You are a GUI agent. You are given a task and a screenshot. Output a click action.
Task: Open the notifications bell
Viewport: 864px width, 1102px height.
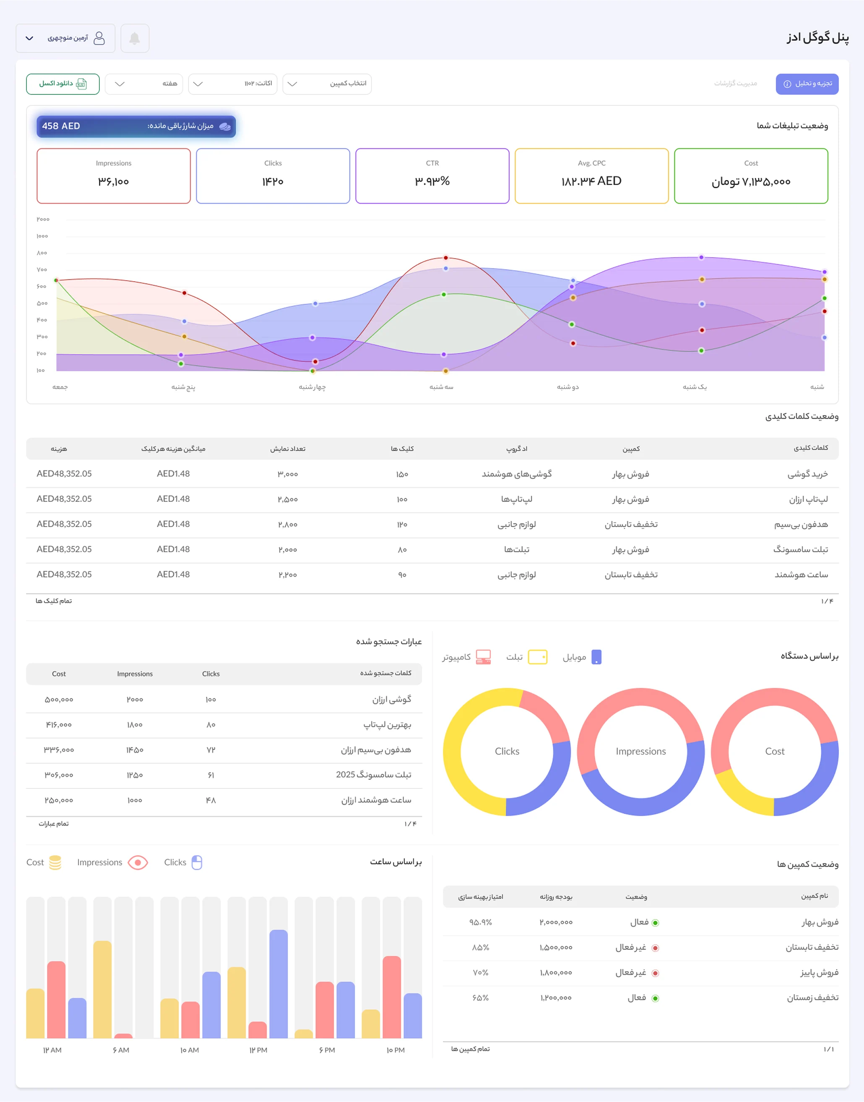coord(135,38)
